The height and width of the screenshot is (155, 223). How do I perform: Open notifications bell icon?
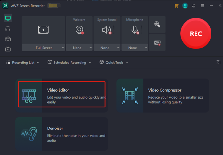point(194,6)
